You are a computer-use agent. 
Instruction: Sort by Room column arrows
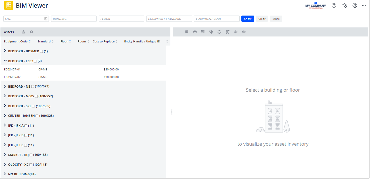(x=88, y=42)
